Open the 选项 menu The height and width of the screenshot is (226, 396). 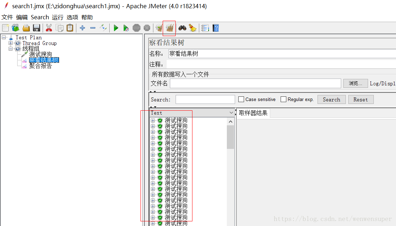(x=72, y=17)
